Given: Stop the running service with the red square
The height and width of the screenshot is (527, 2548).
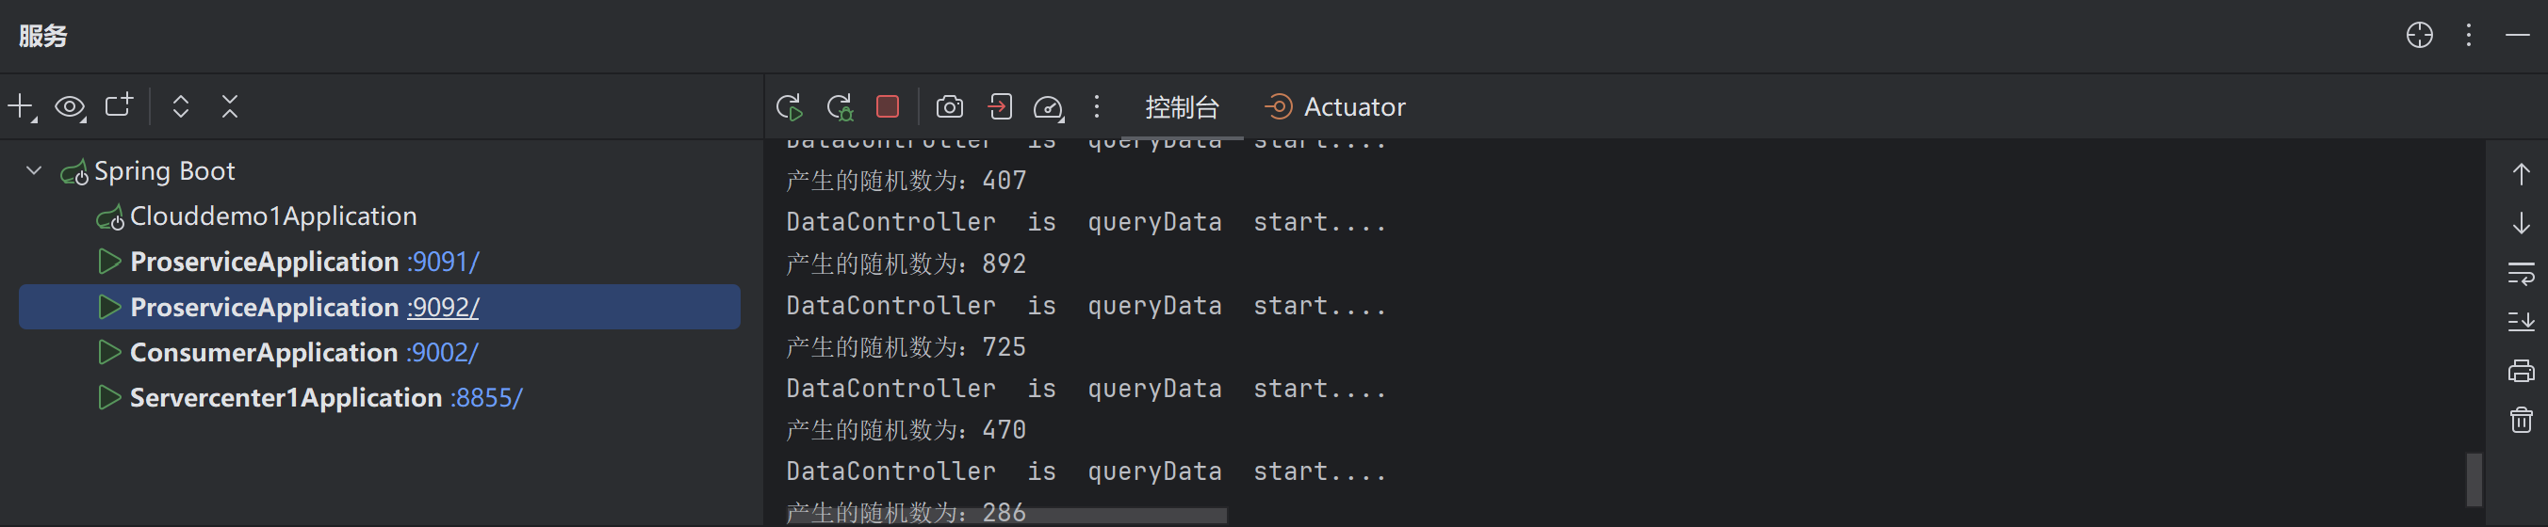Looking at the screenshot, I should 888,105.
